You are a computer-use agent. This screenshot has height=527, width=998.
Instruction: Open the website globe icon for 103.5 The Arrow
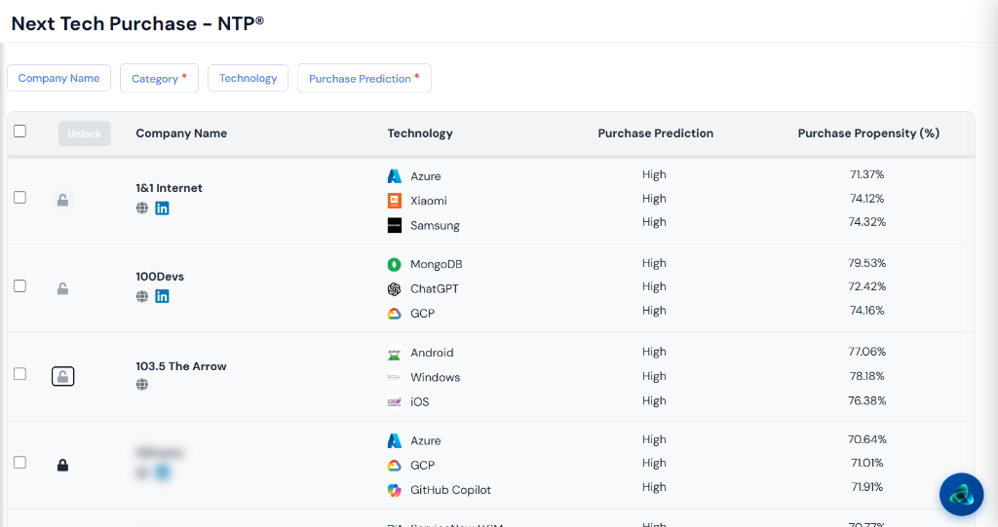[142, 385]
